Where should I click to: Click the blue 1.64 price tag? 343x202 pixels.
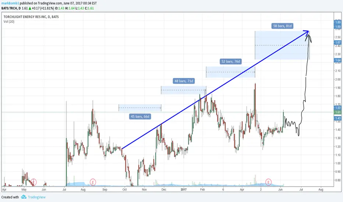338,60
